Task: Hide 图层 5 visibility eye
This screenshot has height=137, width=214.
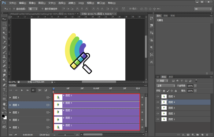Action: click(158, 97)
